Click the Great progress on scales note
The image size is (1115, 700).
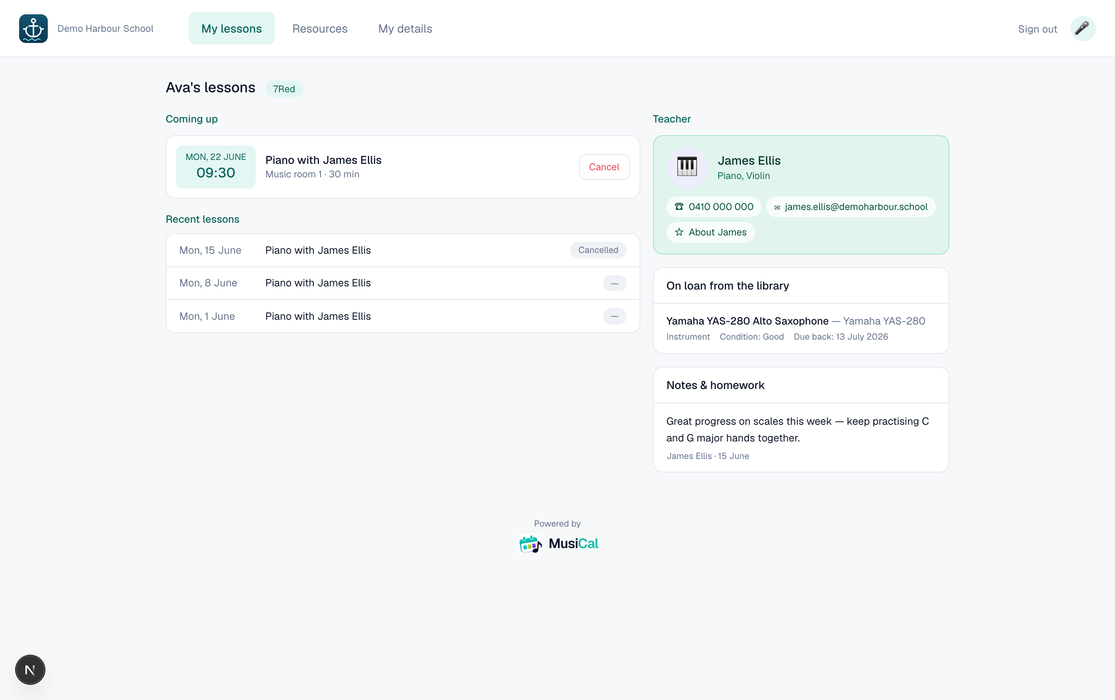coord(797,430)
